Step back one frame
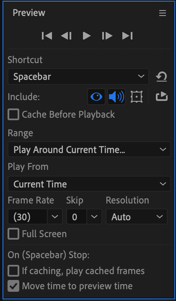The image size is (176, 301). pos(66,36)
